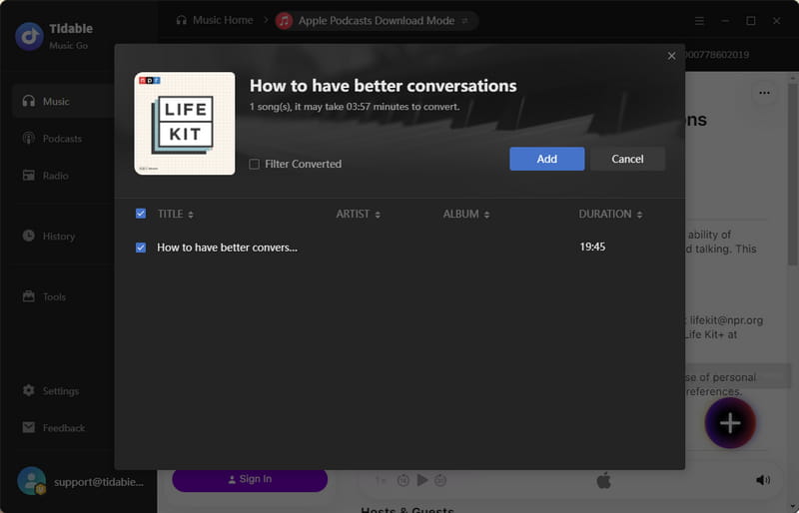Click the Add button
799x513 pixels.
[546, 159]
